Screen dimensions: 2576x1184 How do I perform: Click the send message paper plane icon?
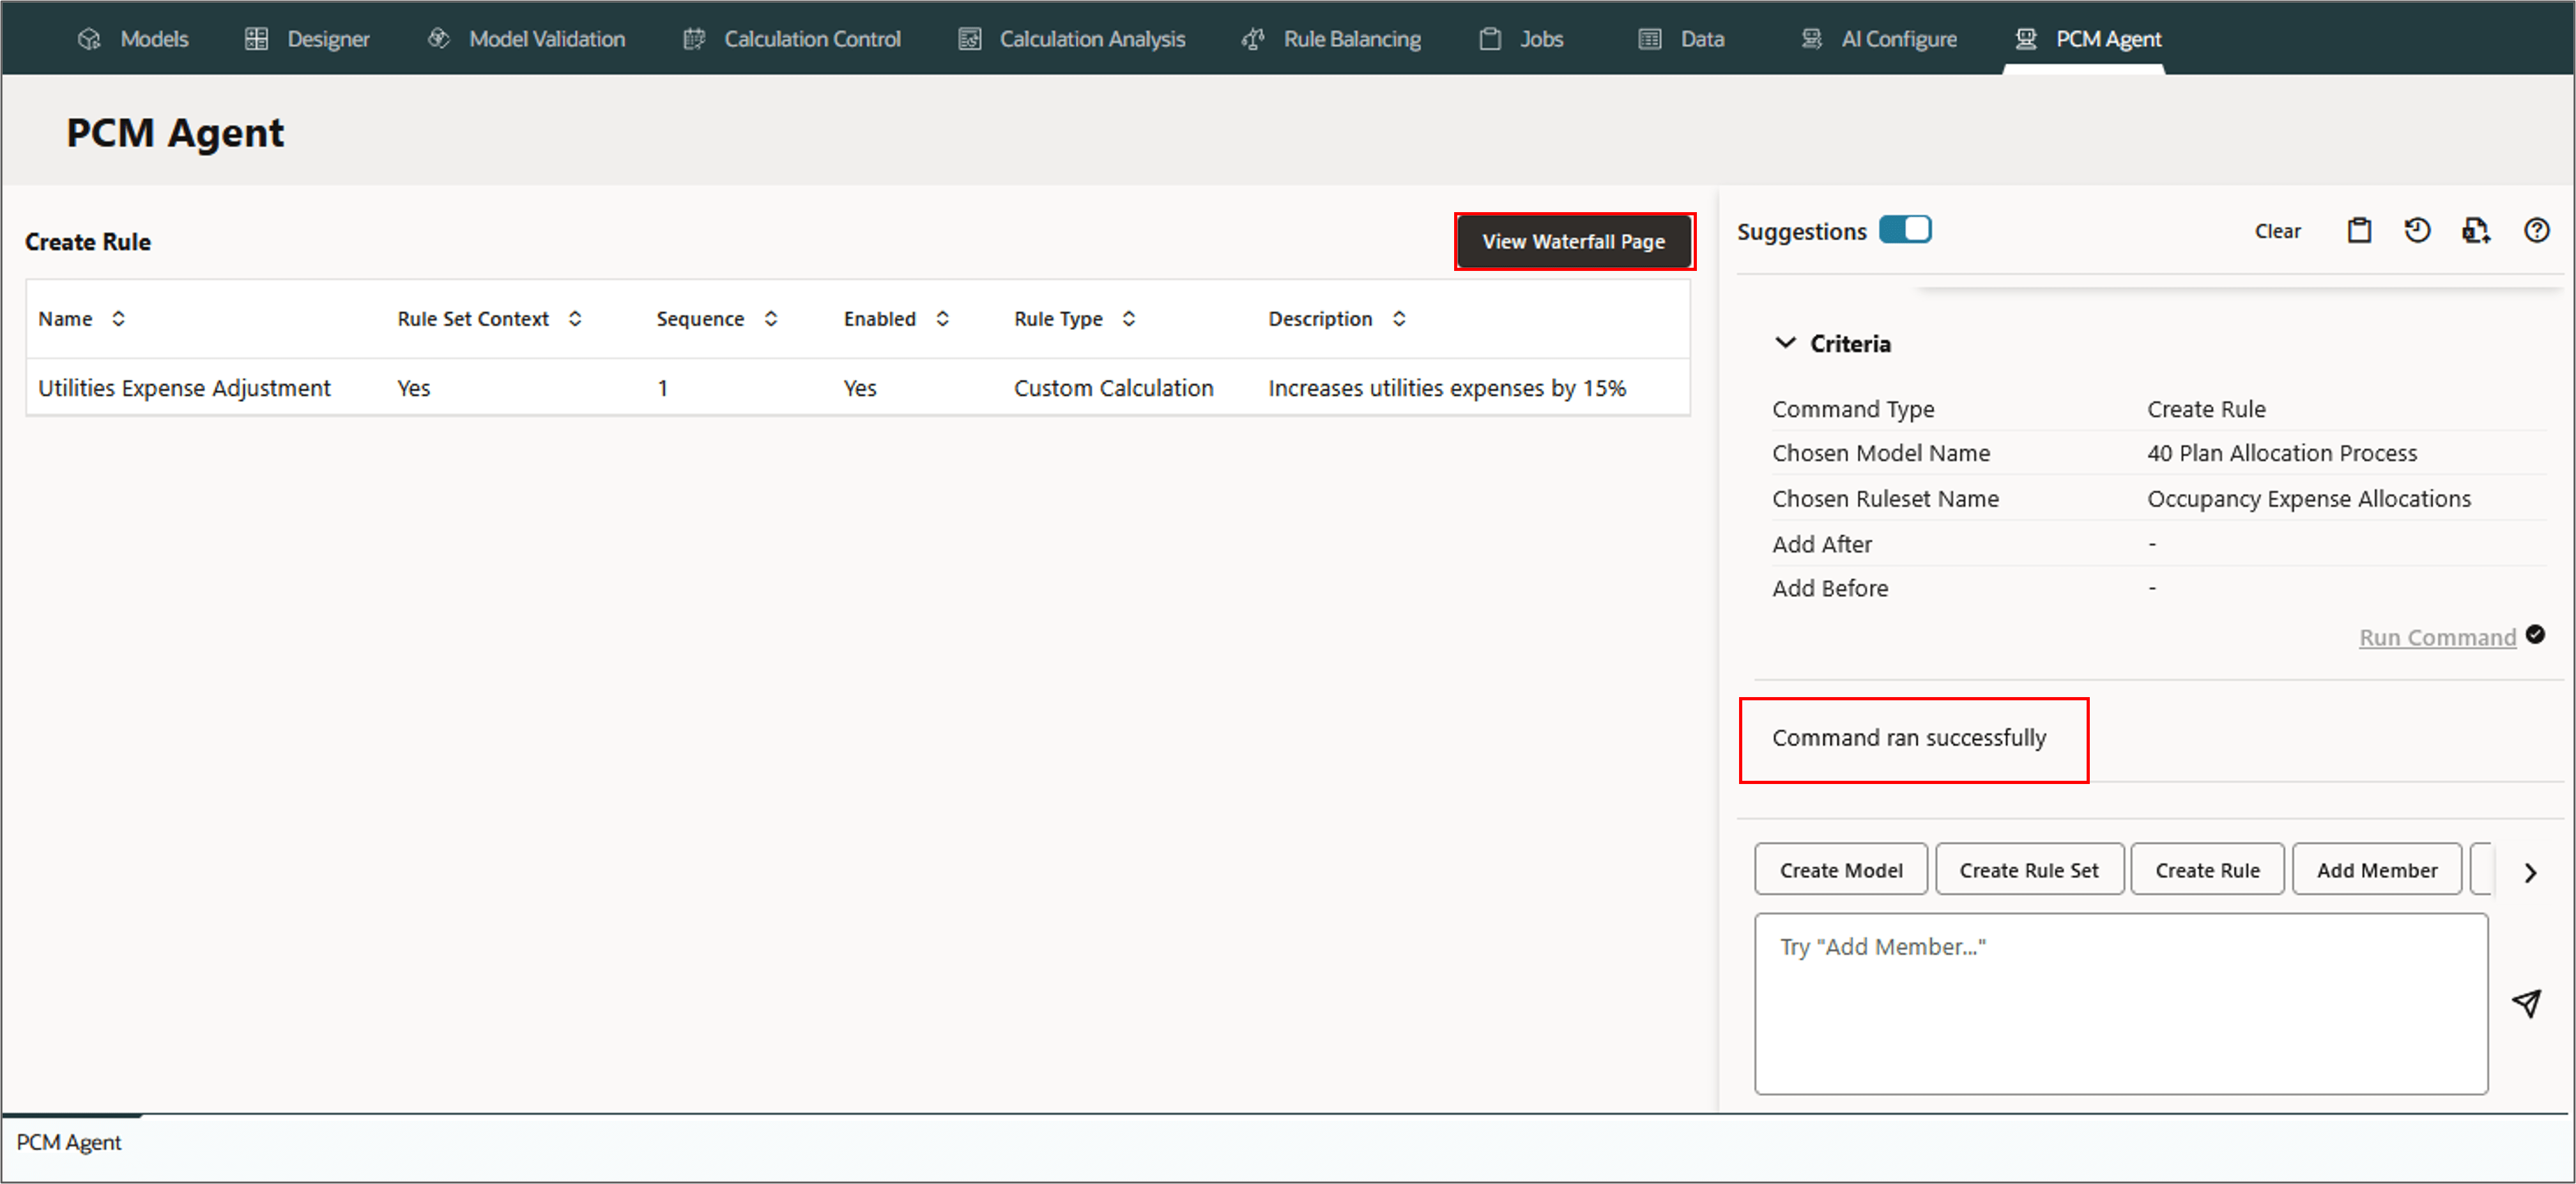point(2526,1003)
